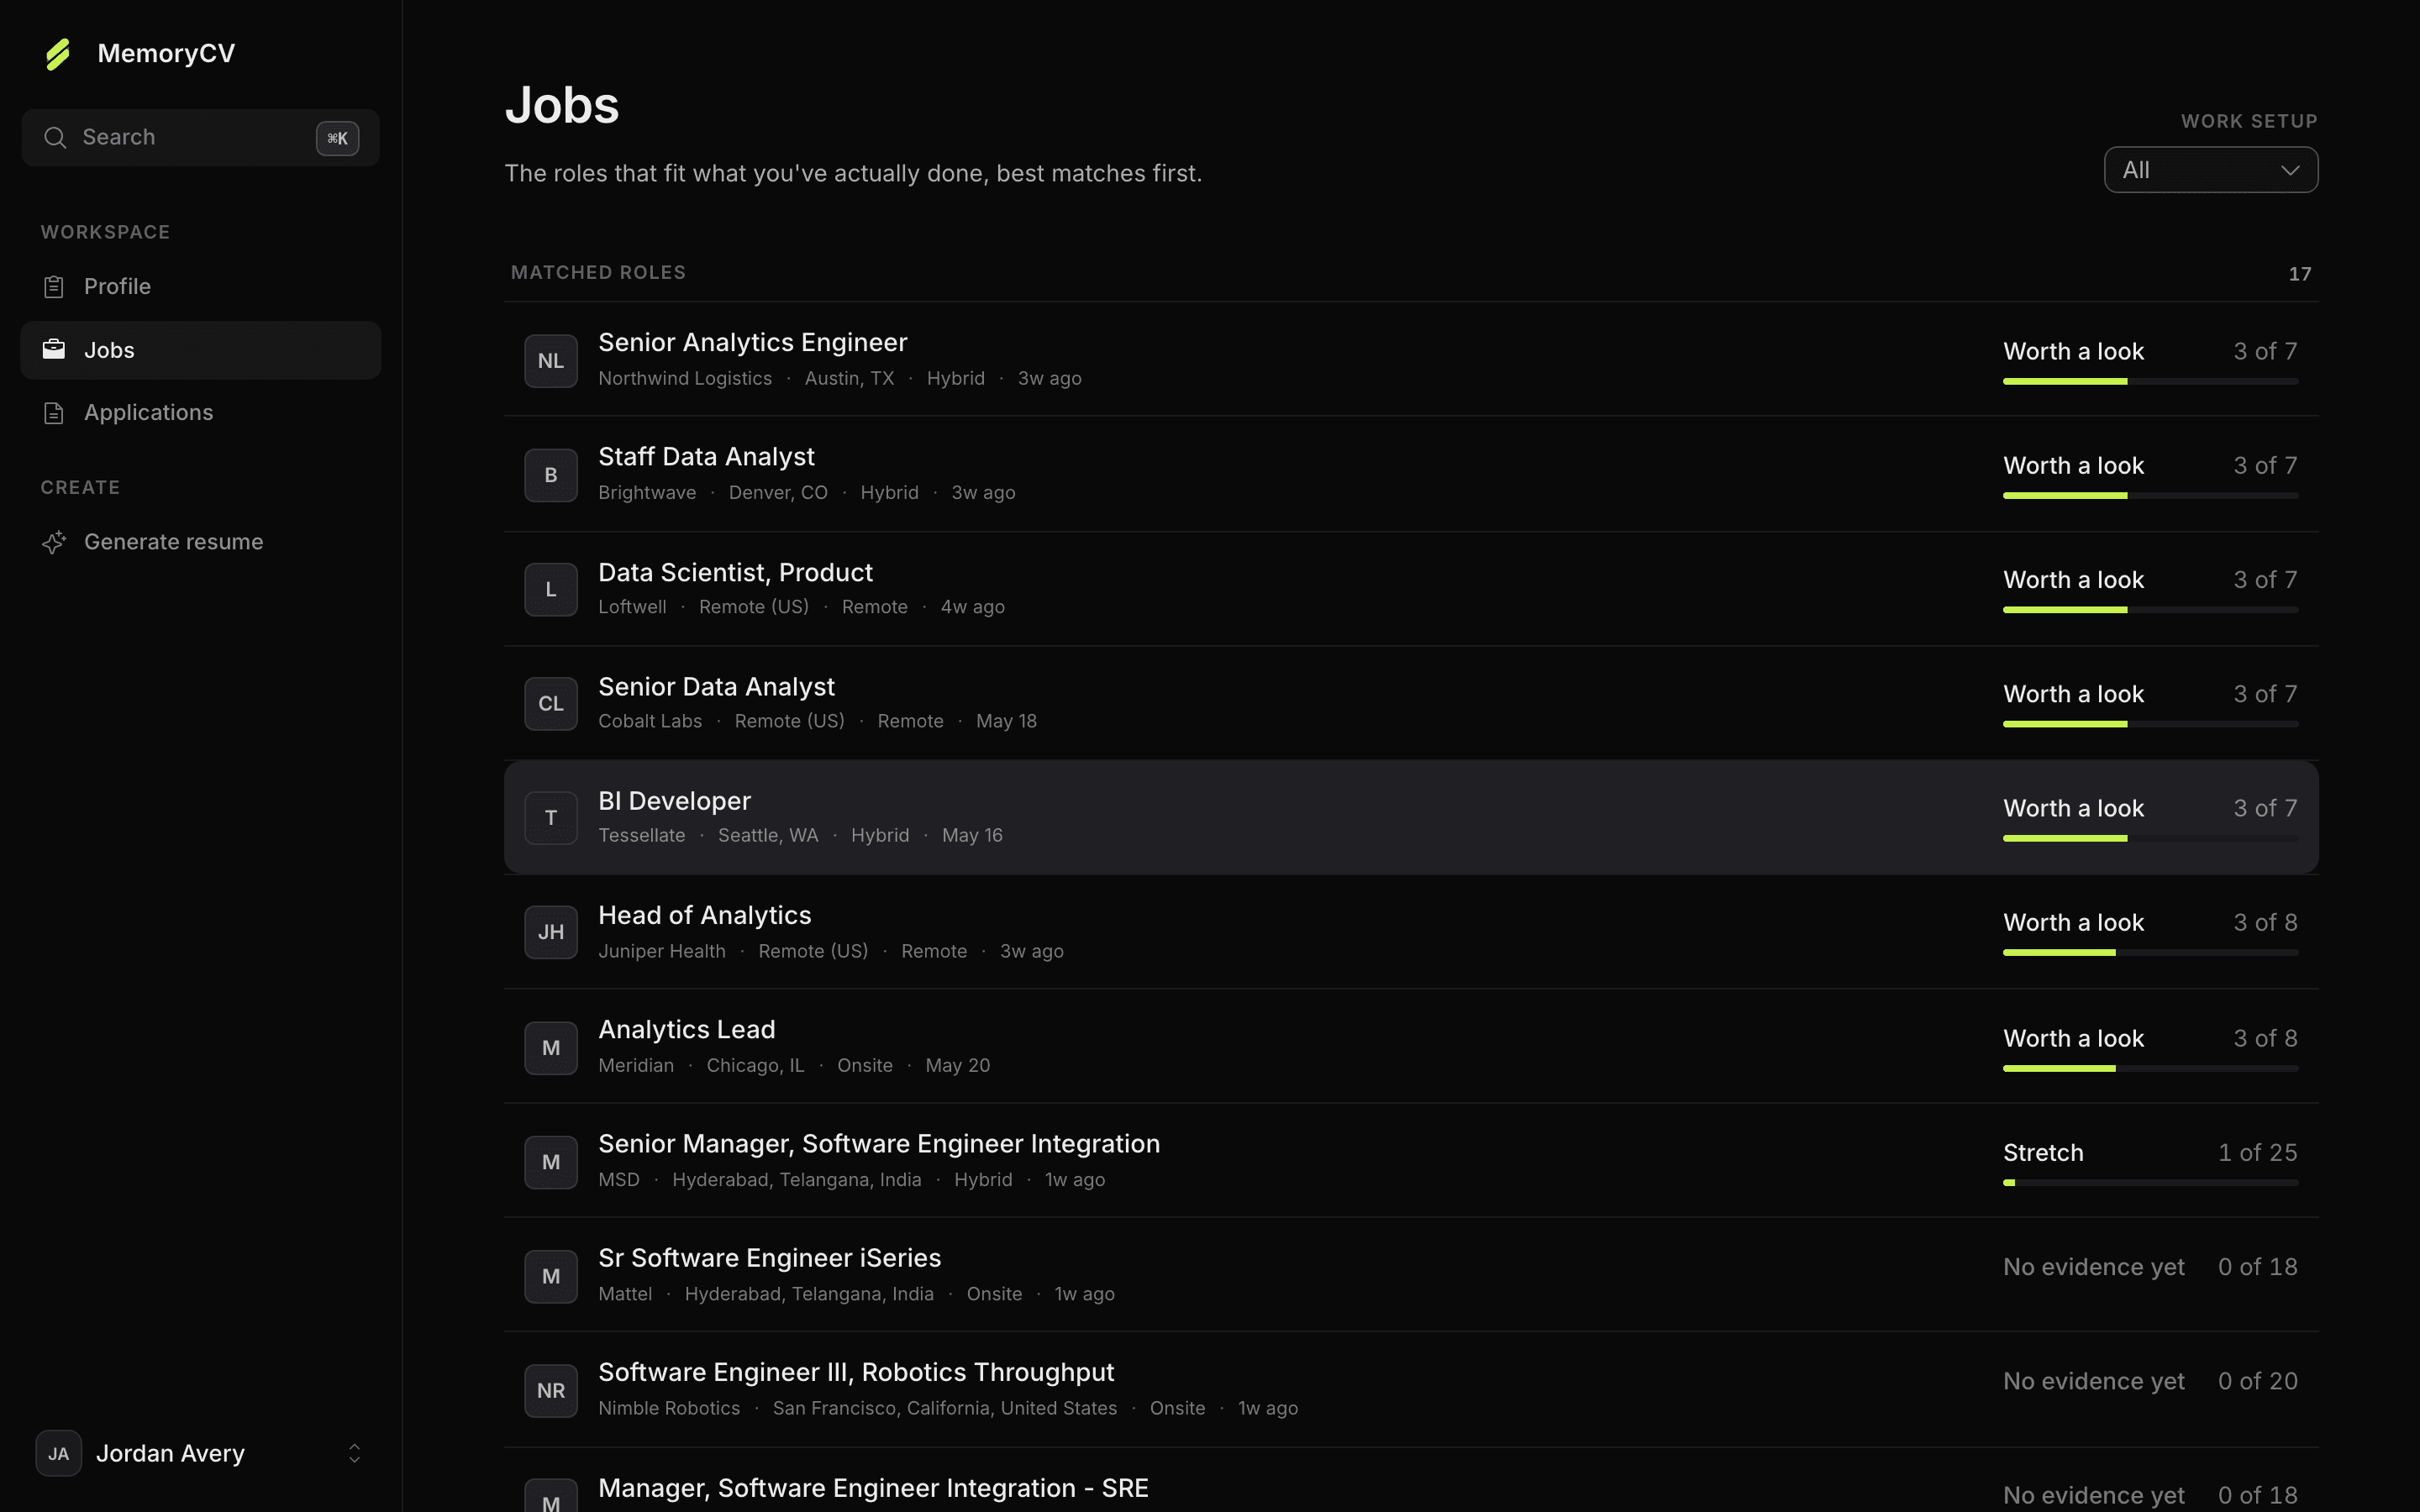
Task: Open Profile via its clipboard icon
Action: 54,287
